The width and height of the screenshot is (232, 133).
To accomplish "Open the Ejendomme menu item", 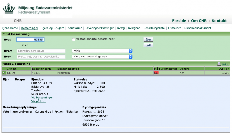I will tap(10, 28).
